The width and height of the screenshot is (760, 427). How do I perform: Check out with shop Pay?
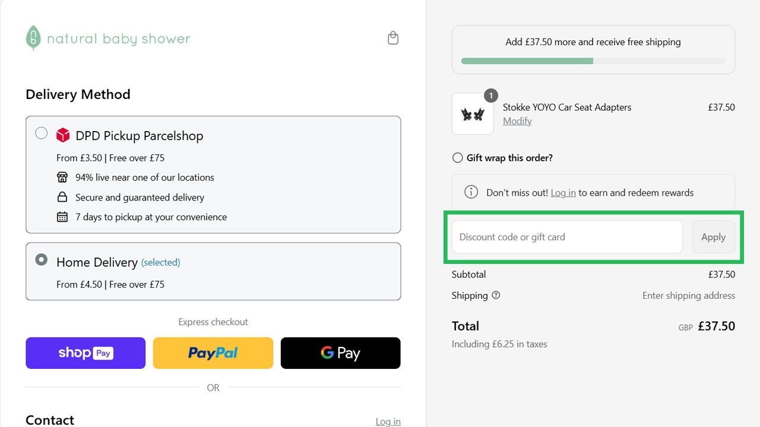pos(85,352)
